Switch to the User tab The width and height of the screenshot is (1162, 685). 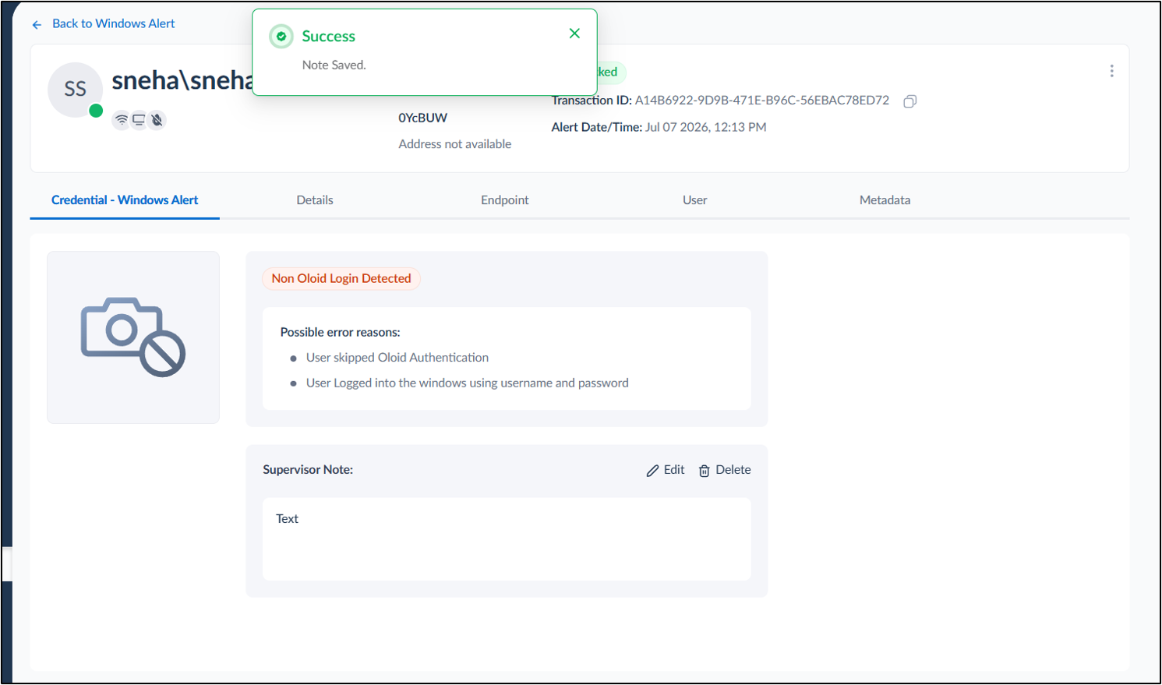click(694, 200)
